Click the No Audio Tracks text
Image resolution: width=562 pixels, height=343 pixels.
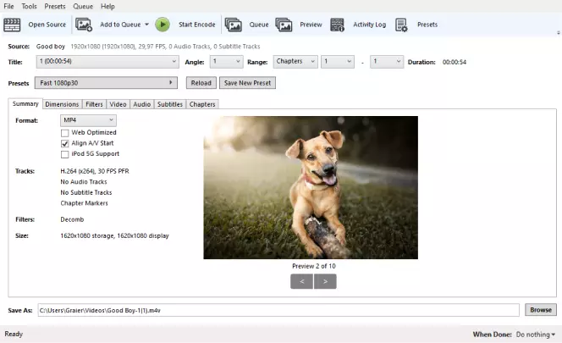point(84,182)
